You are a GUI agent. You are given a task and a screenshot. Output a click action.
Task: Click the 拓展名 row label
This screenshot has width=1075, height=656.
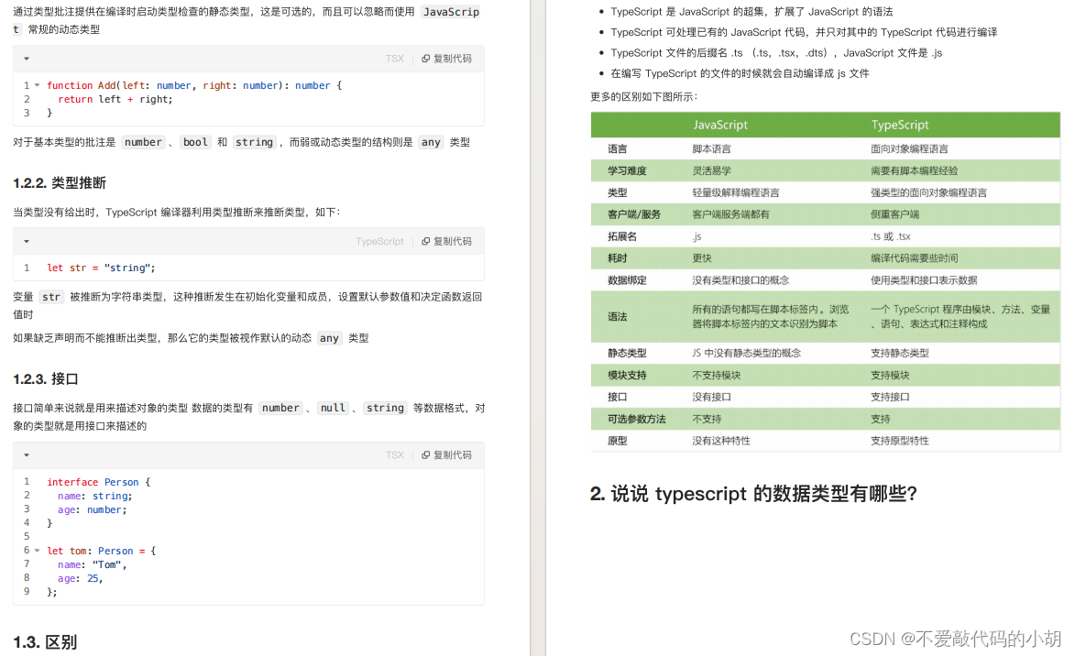[x=622, y=236]
